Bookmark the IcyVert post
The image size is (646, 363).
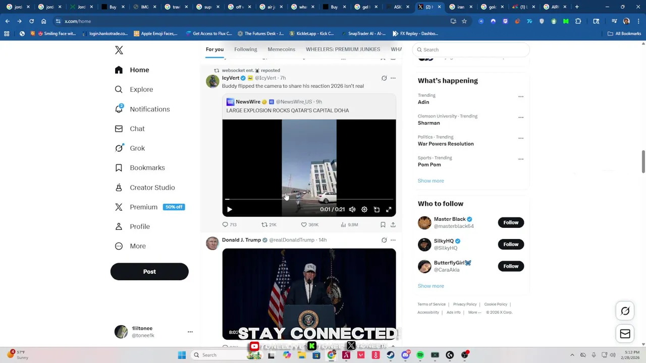point(383,225)
